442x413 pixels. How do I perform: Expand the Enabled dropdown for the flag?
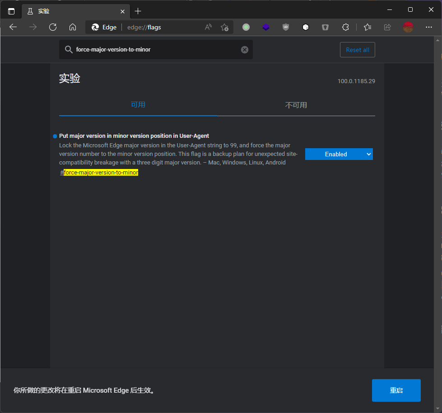pos(339,154)
